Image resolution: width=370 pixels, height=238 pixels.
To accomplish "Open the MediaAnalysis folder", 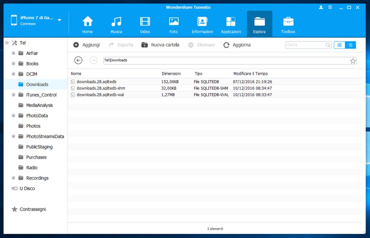I will [40, 105].
